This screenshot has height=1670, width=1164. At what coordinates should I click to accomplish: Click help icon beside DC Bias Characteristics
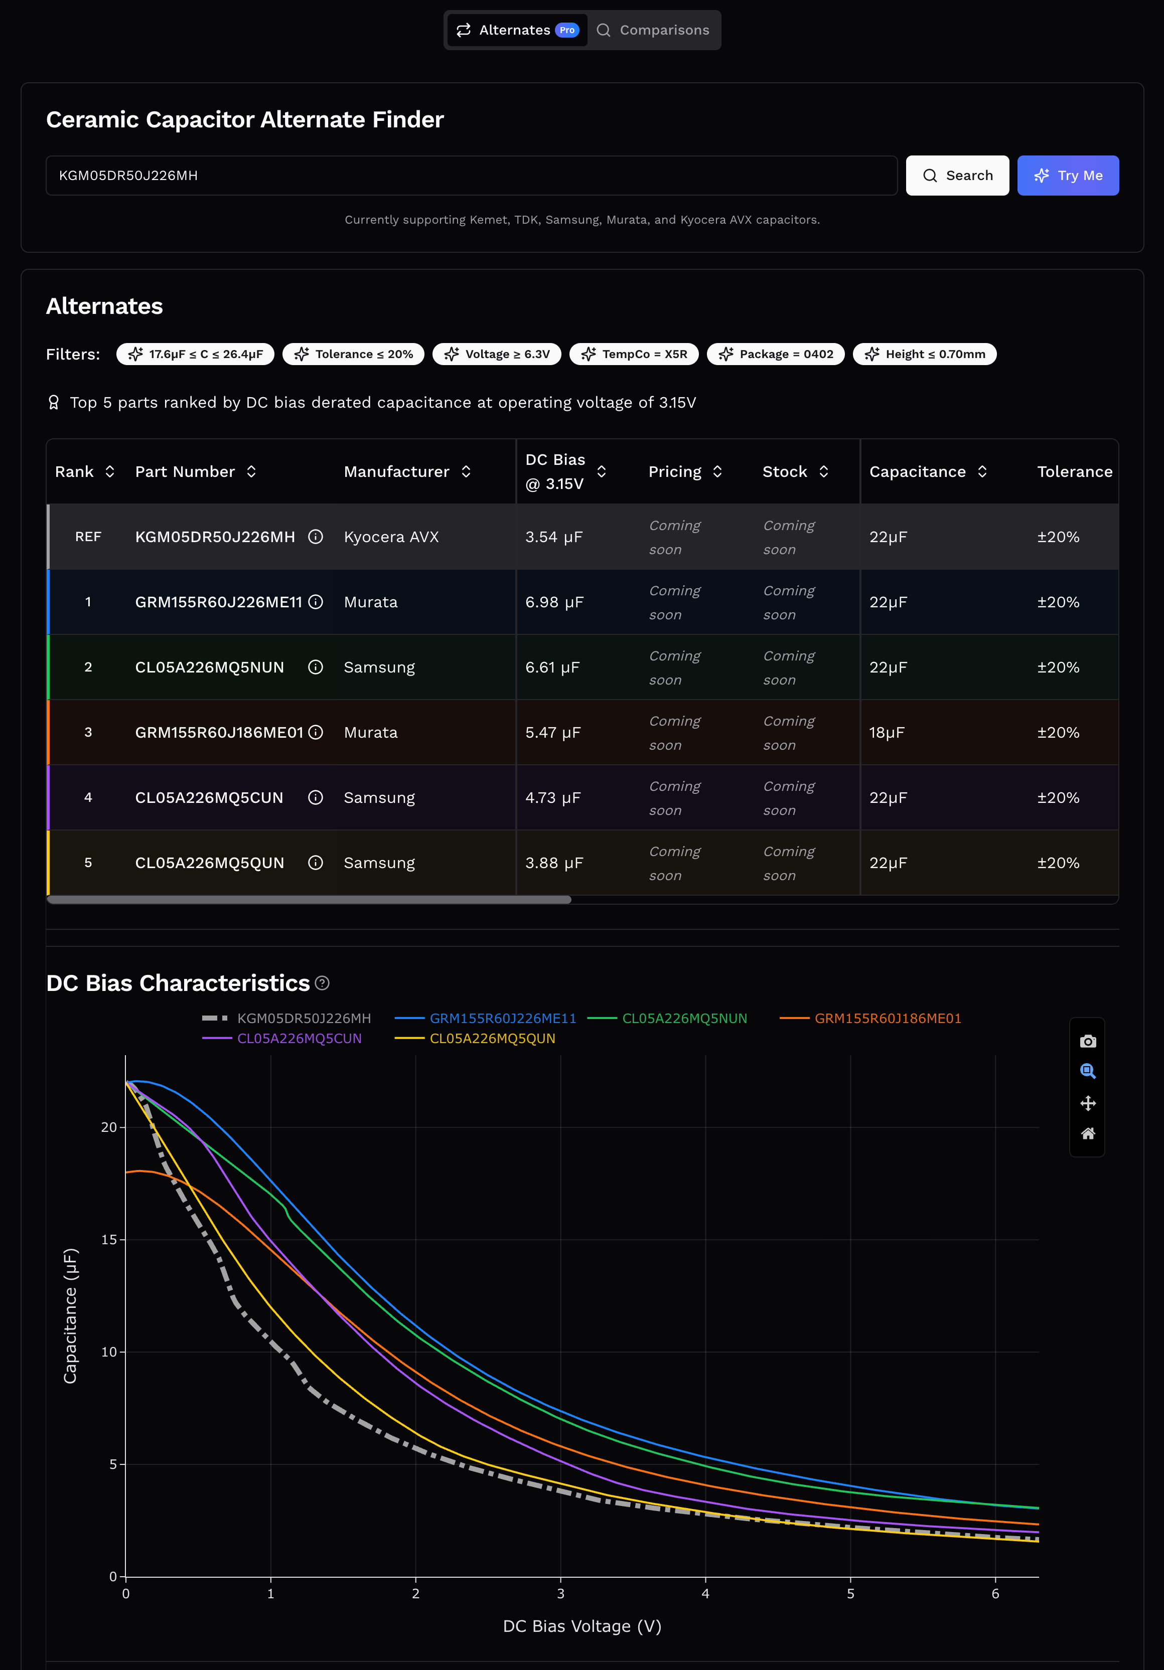tap(322, 983)
